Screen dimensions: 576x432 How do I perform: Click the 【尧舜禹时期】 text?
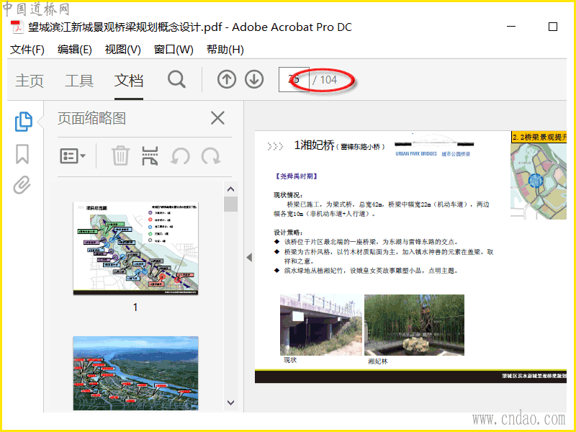(x=296, y=176)
